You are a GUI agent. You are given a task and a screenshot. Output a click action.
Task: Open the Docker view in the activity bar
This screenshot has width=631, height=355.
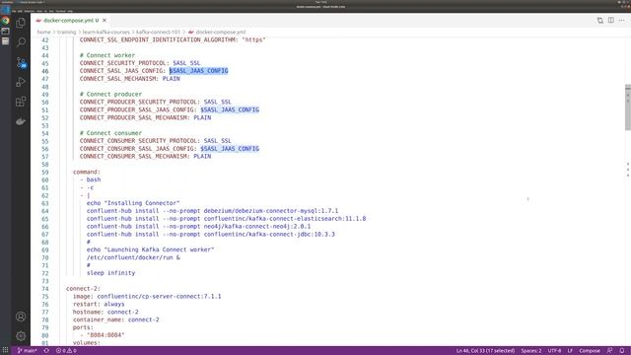tap(21, 121)
